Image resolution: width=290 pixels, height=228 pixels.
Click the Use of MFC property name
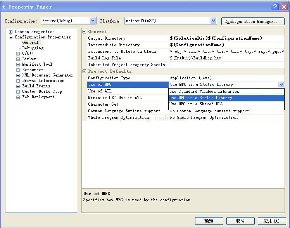click(128, 84)
